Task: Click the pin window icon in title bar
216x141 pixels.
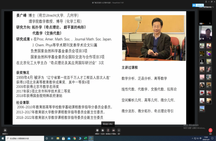Action: [x=206, y=2]
